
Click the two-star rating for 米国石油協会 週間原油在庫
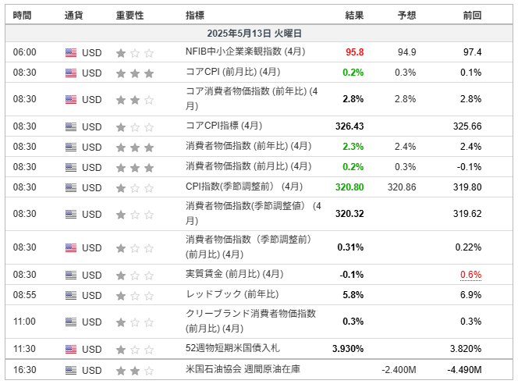[x=134, y=370]
